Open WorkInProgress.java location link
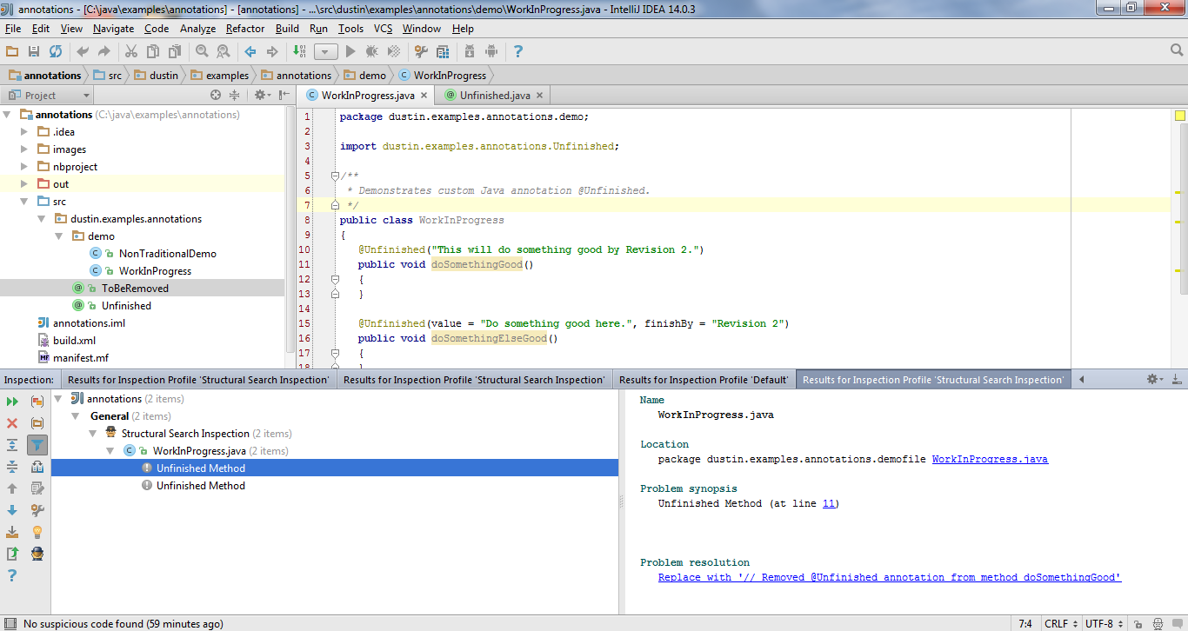The height and width of the screenshot is (631, 1188). tap(990, 459)
